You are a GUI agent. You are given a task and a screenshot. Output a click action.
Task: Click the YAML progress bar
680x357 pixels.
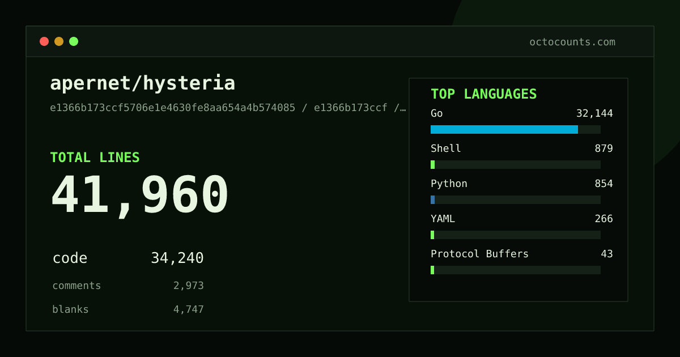pos(516,235)
